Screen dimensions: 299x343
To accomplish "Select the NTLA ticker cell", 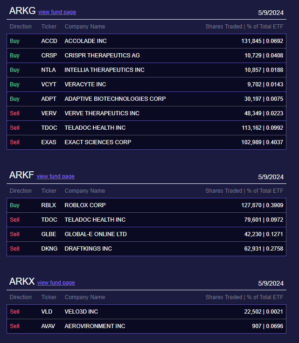I will [49, 70].
